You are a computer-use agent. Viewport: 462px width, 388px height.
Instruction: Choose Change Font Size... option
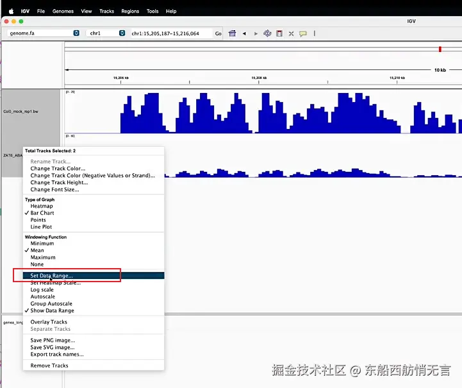click(94, 190)
